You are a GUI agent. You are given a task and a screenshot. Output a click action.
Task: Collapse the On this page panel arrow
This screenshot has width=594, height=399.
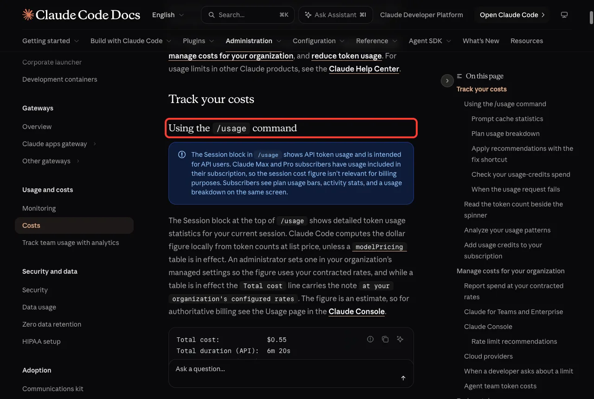pos(447,81)
